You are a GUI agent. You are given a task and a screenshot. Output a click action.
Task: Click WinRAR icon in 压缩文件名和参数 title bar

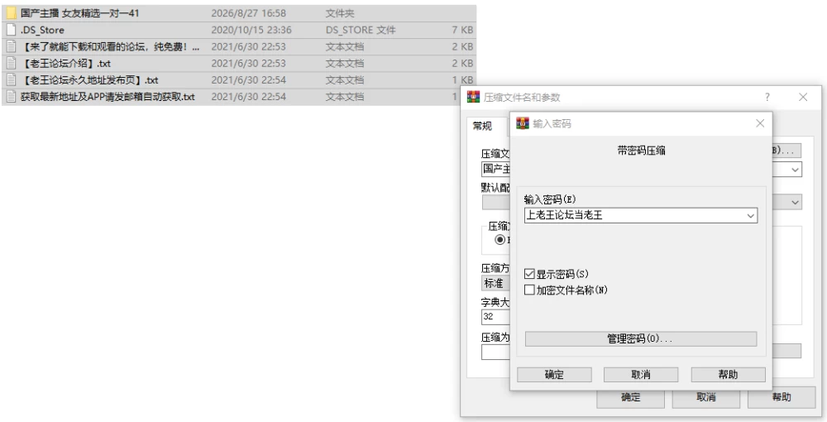[x=473, y=97]
